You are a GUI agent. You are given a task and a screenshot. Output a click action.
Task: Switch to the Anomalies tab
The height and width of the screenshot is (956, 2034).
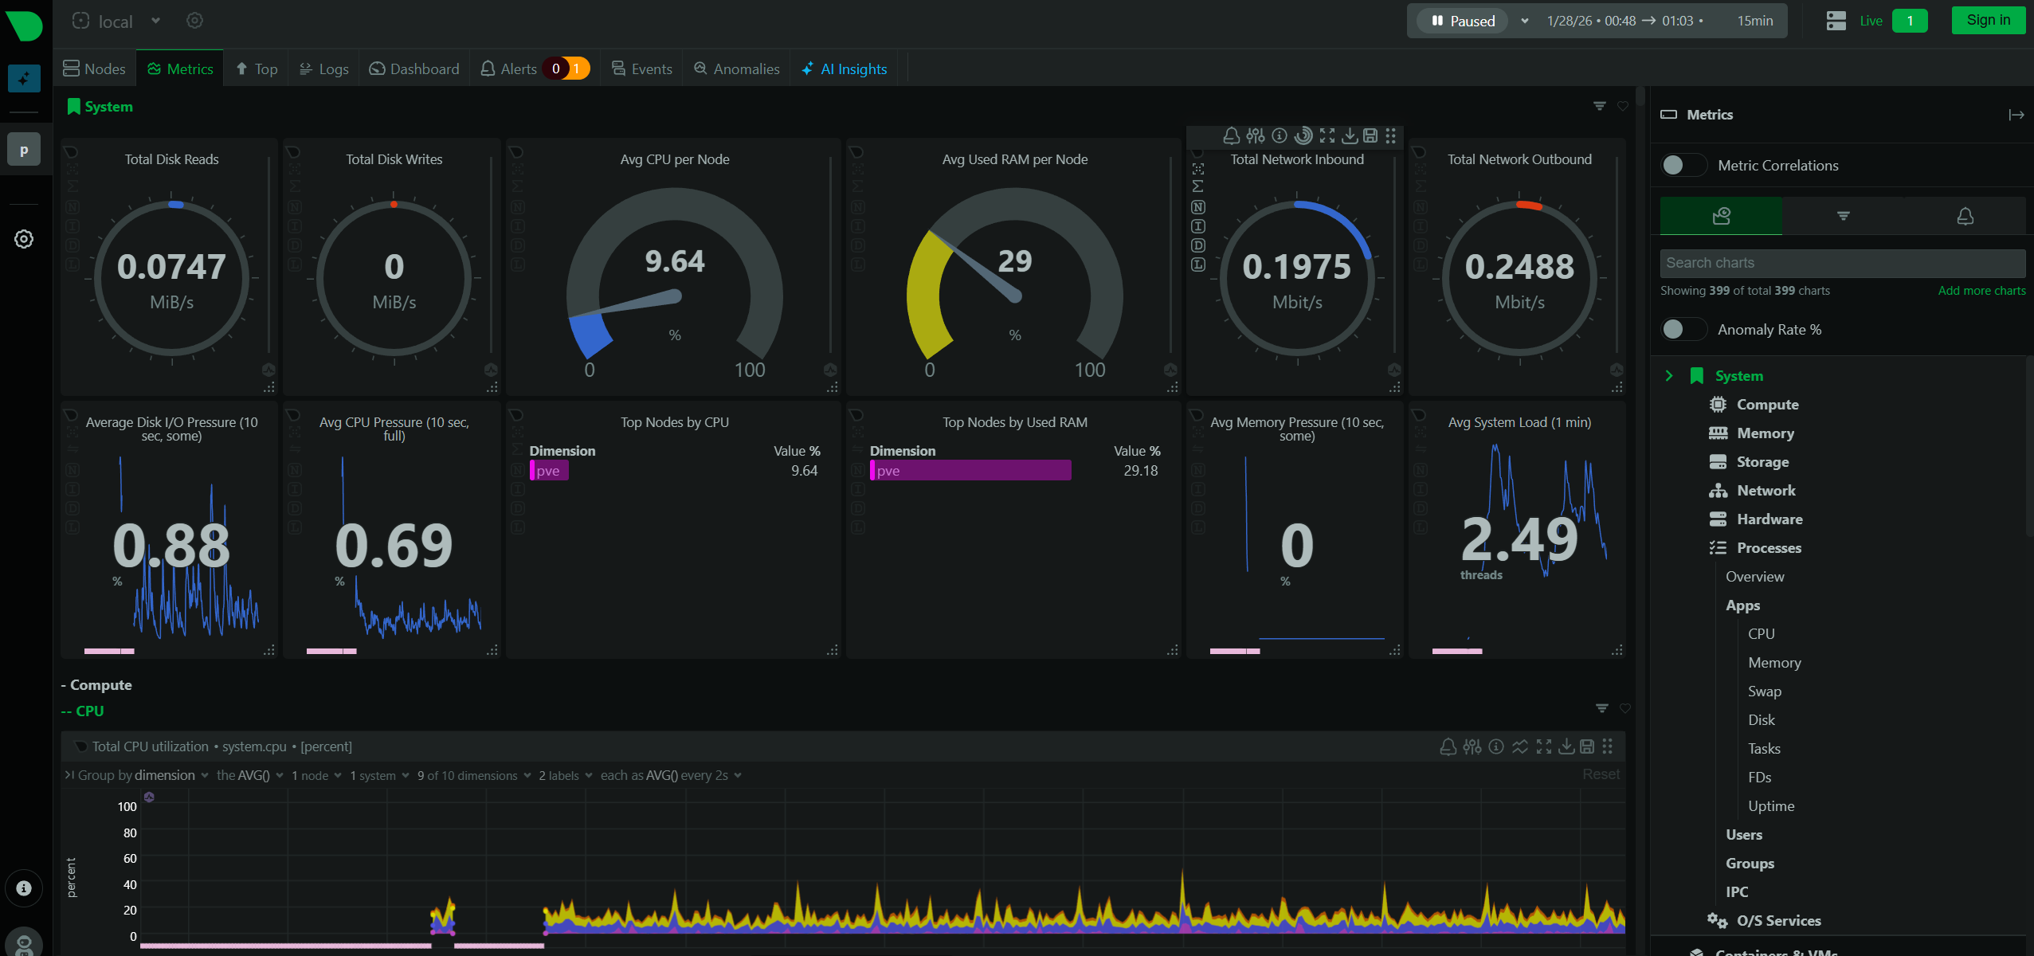[x=737, y=69]
